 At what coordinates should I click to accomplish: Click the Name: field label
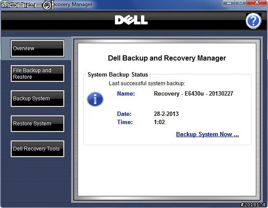[x=126, y=93]
